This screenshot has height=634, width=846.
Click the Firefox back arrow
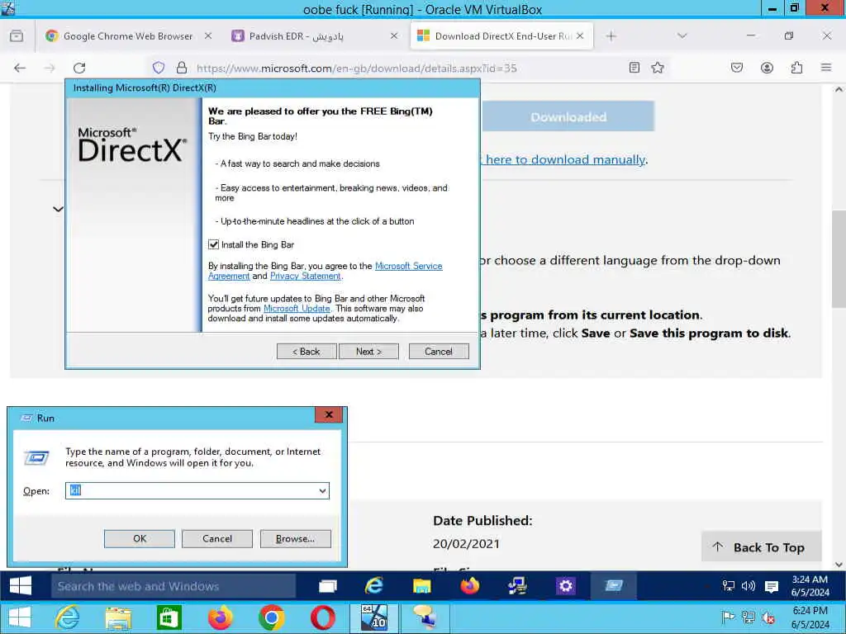tap(20, 68)
